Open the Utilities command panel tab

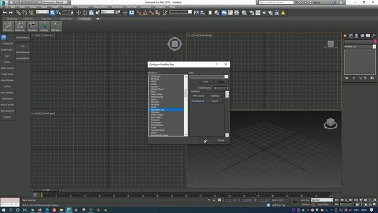[374, 35]
